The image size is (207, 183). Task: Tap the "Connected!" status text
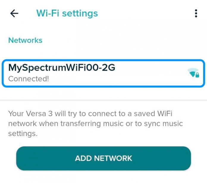pyautogui.click(x=28, y=79)
